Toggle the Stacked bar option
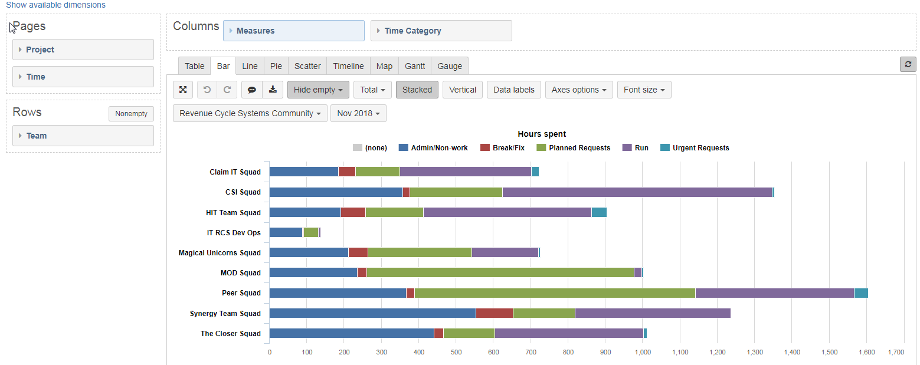This screenshot has height=365, width=920. click(x=417, y=90)
